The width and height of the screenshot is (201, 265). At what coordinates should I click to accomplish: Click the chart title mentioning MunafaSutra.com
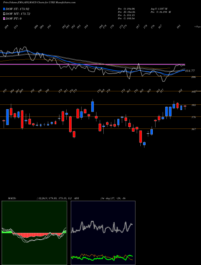point(39,2)
